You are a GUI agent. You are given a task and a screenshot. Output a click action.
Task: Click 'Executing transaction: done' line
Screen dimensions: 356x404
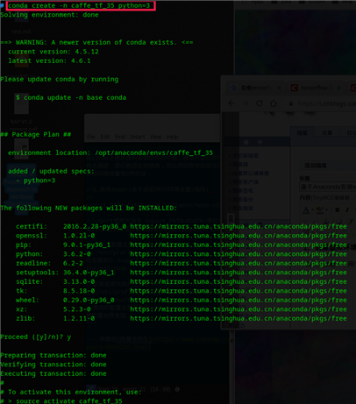pyautogui.click(x=53, y=373)
